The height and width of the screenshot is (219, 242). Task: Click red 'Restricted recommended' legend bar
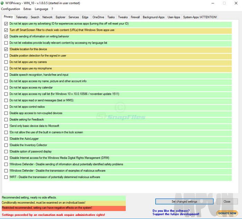coord(64,208)
